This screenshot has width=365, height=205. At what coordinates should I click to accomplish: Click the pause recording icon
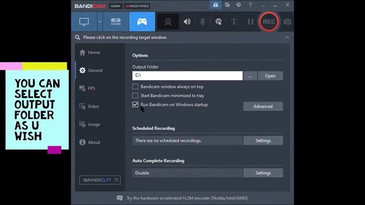tap(250, 22)
